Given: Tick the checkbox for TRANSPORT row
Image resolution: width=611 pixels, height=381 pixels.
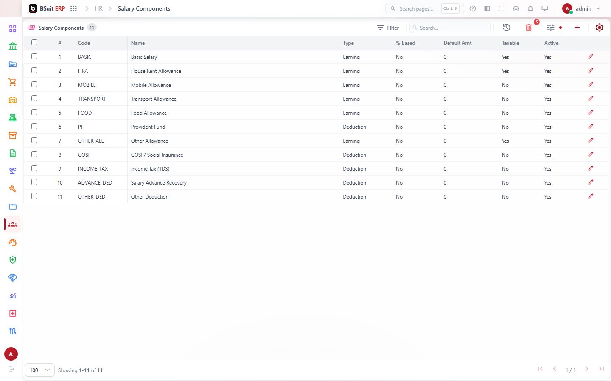Looking at the screenshot, I should point(34,98).
